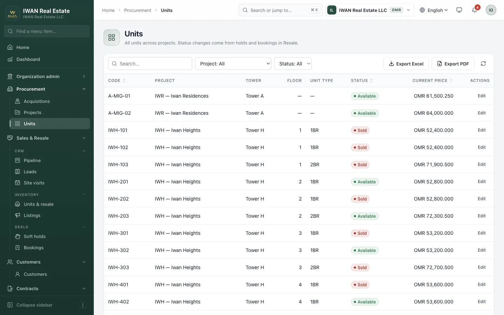The height and width of the screenshot is (315, 504).
Task: Click the refresh icon beside Export PDF
Action: click(483, 64)
